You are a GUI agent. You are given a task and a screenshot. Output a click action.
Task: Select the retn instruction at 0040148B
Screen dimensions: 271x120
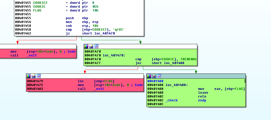click(x=202, y=97)
